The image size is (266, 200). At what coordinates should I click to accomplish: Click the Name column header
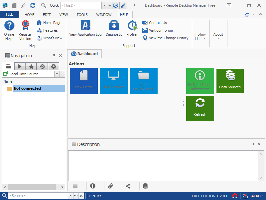pyautogui.click(x=34, y=81)
